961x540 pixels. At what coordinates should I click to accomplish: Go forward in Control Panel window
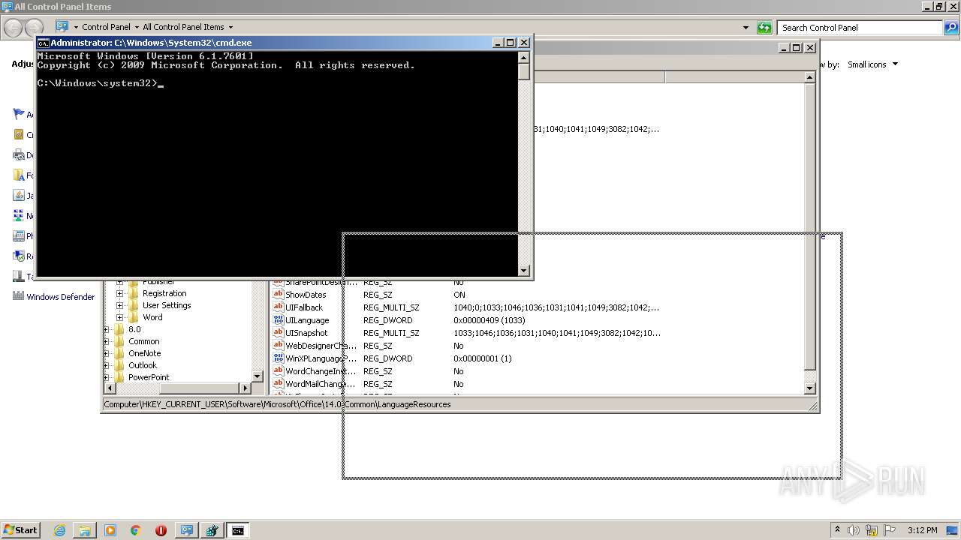point(35,28)
